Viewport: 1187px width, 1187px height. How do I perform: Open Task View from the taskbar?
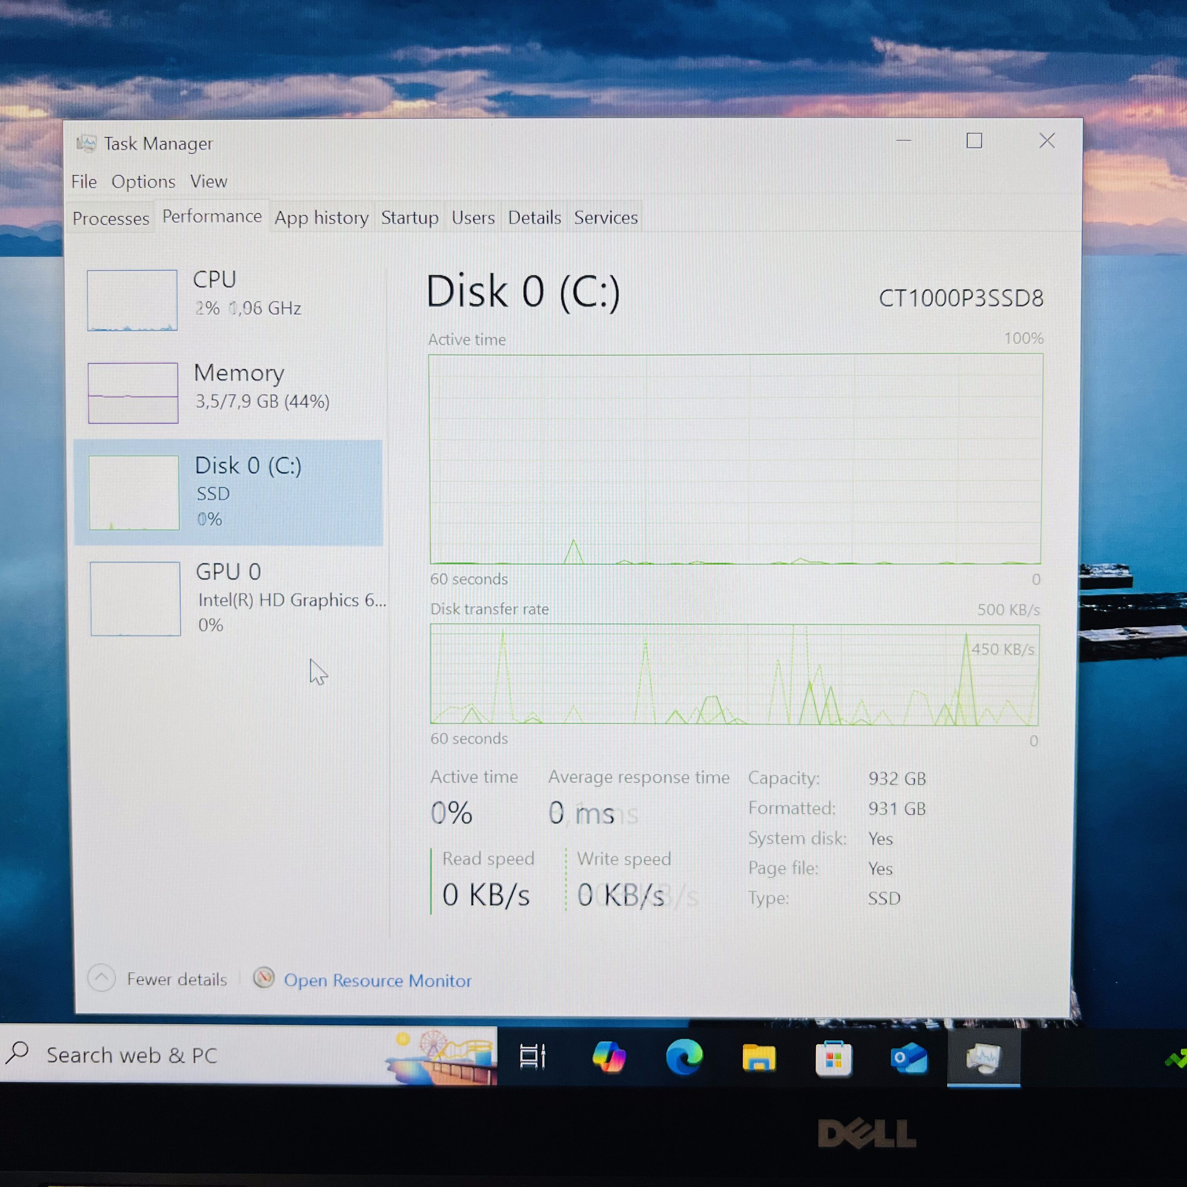pos(532,1057)
